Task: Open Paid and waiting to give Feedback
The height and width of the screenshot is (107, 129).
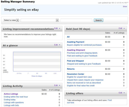Action: point(82,56)
